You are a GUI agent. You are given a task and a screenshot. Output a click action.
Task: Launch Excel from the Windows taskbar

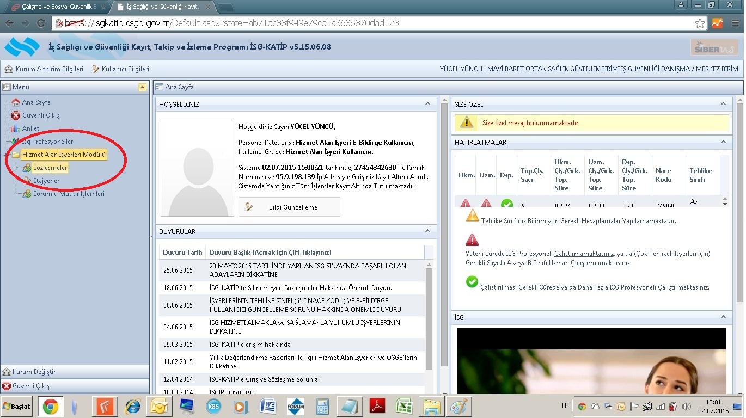point(403,407)
